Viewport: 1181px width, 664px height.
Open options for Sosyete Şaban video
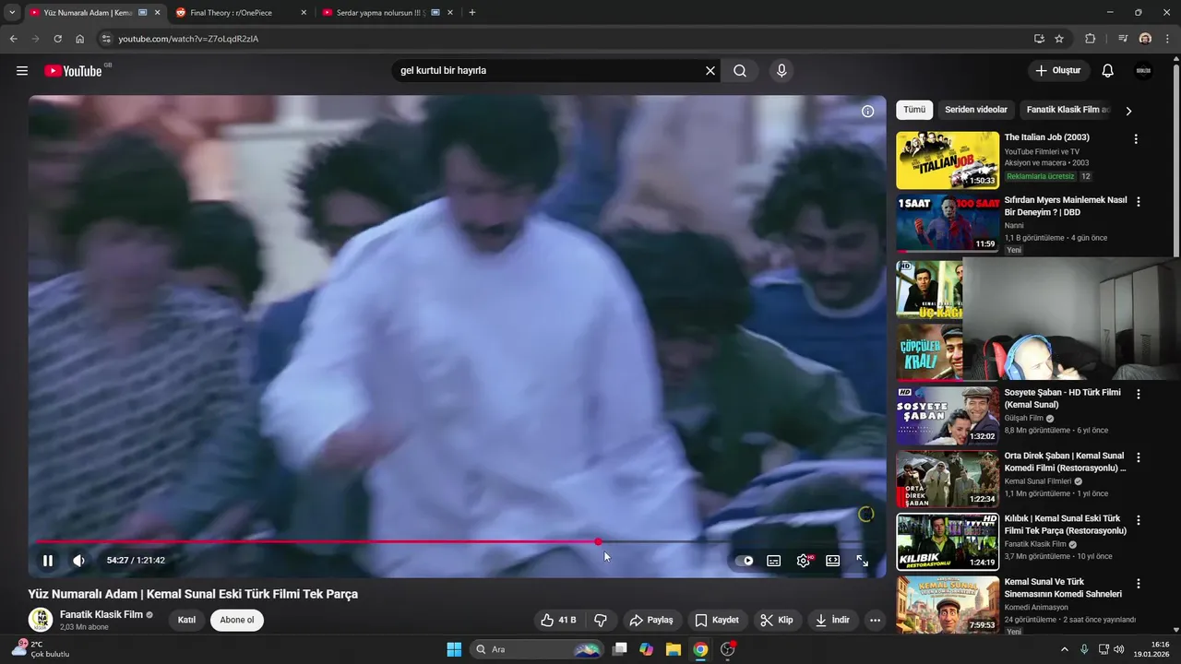click(1139, 394)
